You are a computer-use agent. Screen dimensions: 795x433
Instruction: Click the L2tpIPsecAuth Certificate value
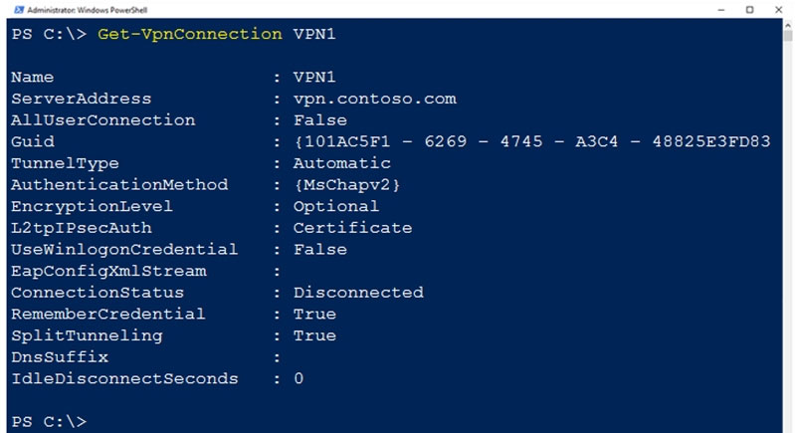(352, 228)
